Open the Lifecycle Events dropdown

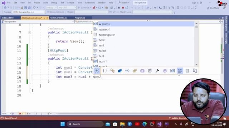click(x=57, y=12)
